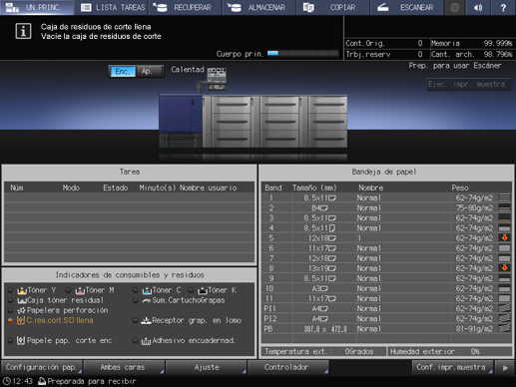Click Peso column header
The image size is (516, 387).
(x=460, y=188)
